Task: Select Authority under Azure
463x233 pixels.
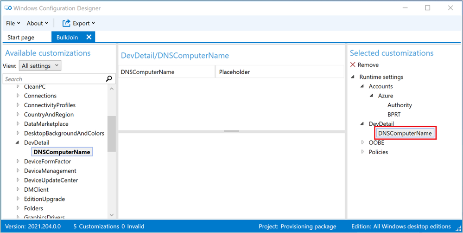Action: (400, 105)
